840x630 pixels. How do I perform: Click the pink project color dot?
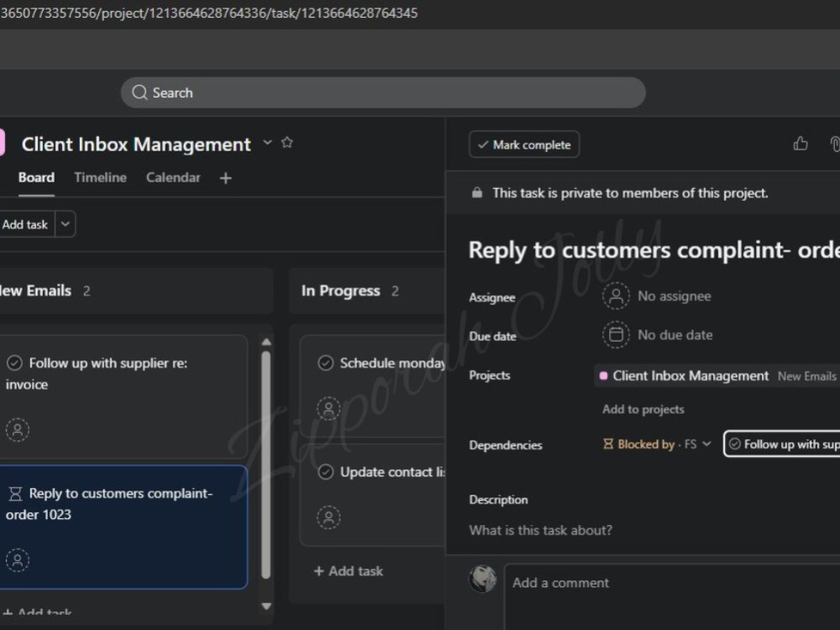[603, 376]
